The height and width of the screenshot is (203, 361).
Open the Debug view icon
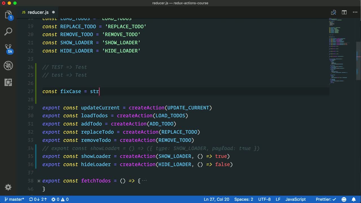point(8,65)
